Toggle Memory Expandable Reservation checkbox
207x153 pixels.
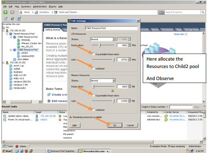click(93, 95)
